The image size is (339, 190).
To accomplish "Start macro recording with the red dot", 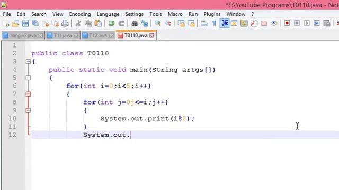I will click(287, 23).
